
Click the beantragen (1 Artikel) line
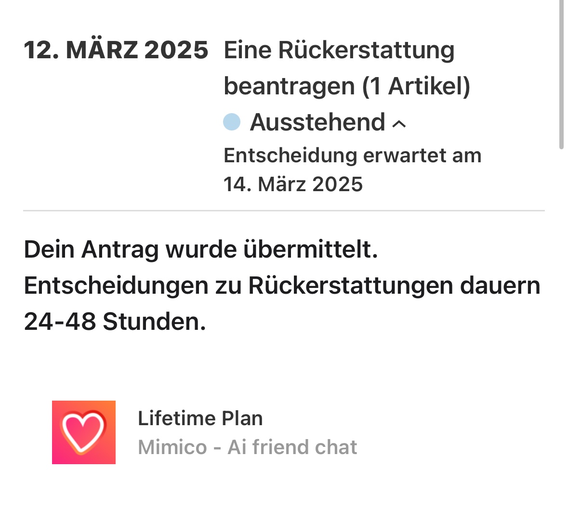[347, 86]
